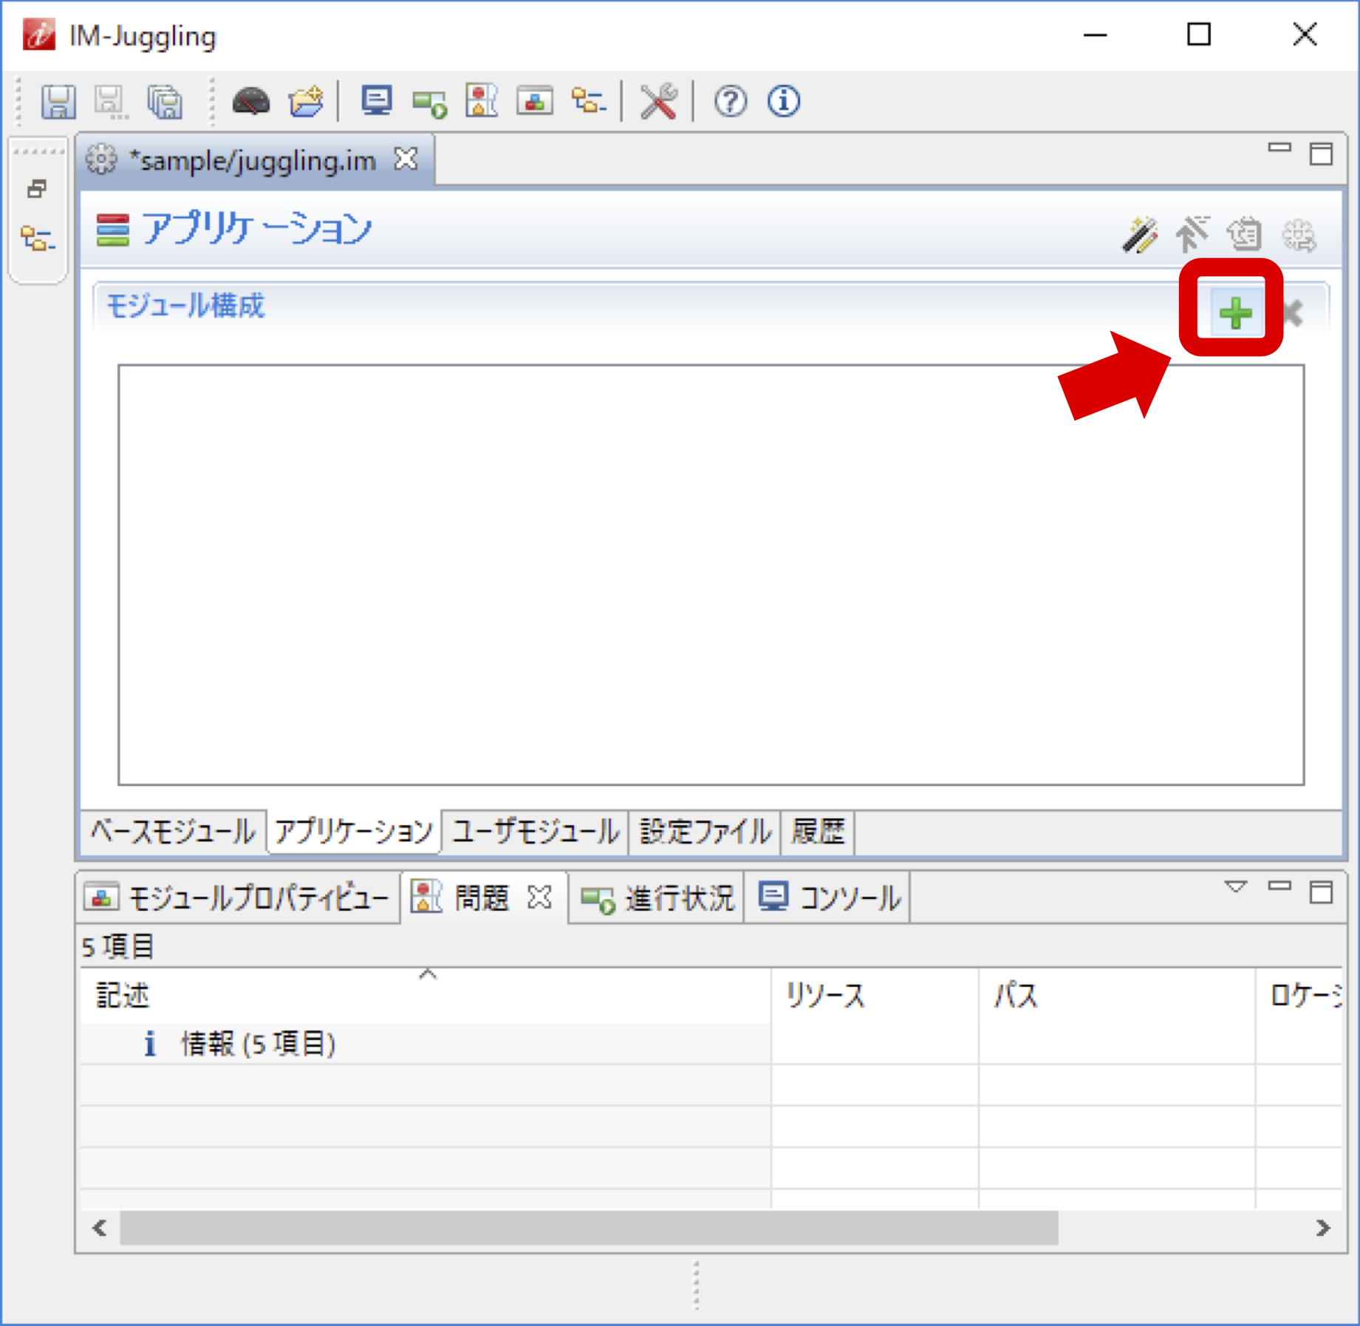Click the gray delete X beside plus

1292,313
